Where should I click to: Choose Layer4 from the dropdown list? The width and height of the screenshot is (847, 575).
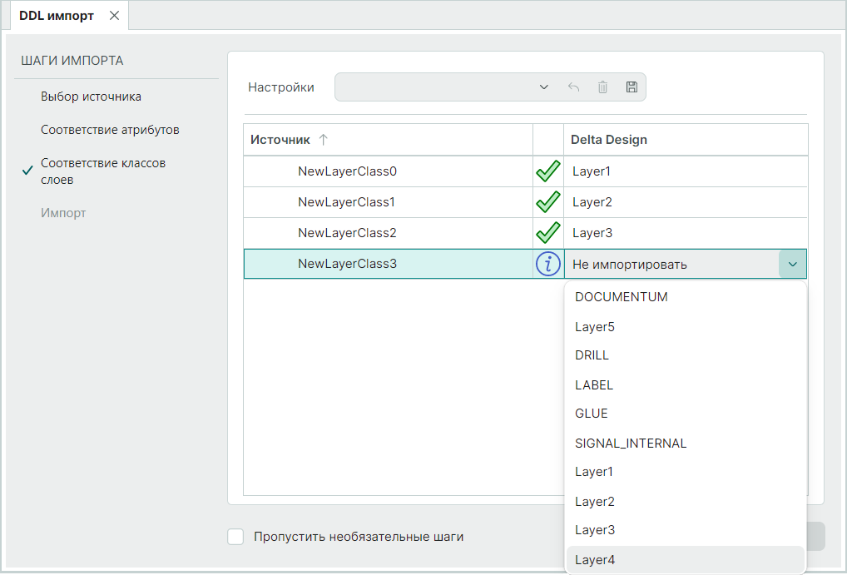click(595, 560)
